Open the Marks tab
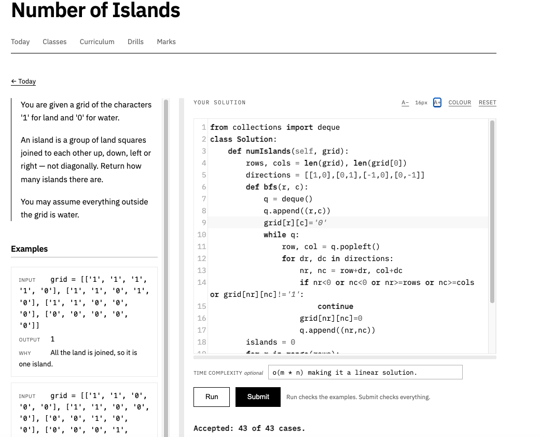This screenshot has width=540, height=437. point(167,42)
